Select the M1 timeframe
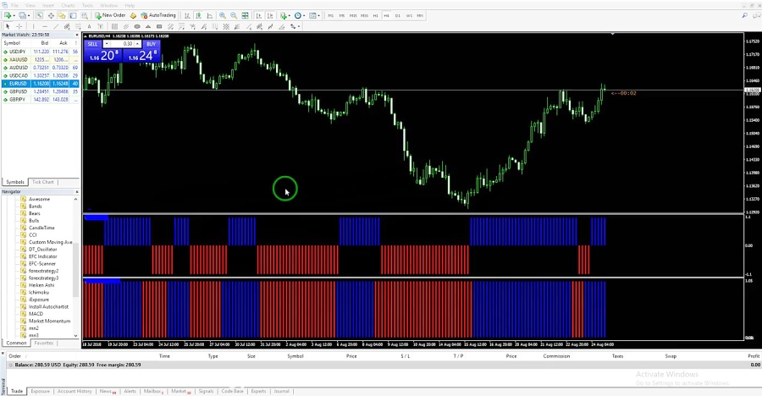The image size is (762, 396). [x=330, y=15]
